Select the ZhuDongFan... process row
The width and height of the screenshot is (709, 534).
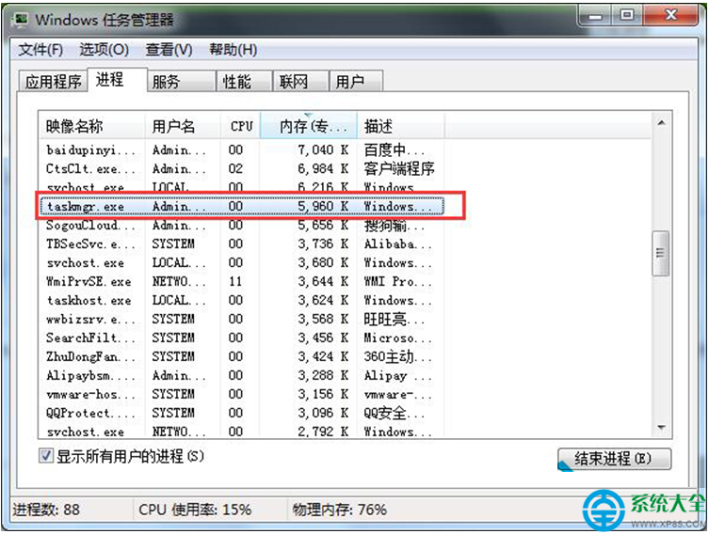point(241,357)
